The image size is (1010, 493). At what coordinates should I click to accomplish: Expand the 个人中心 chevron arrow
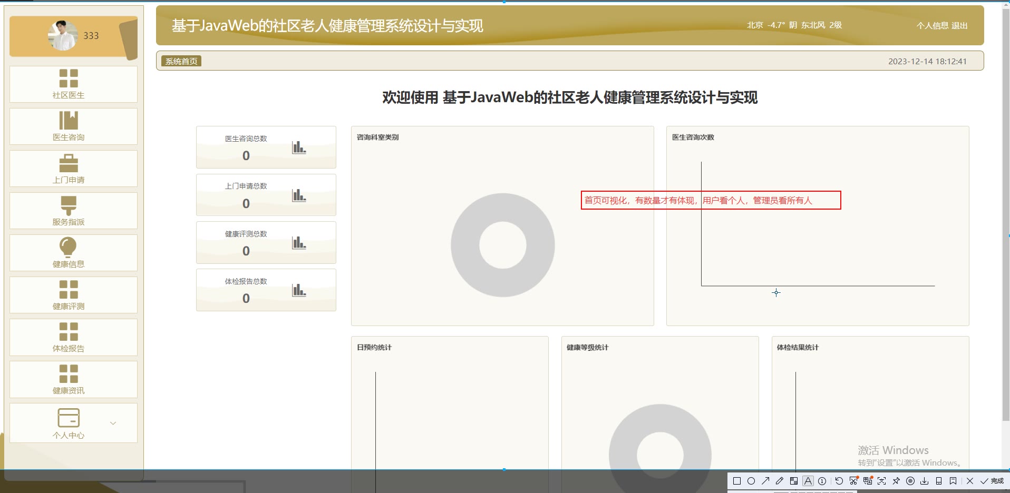point(113,423)
